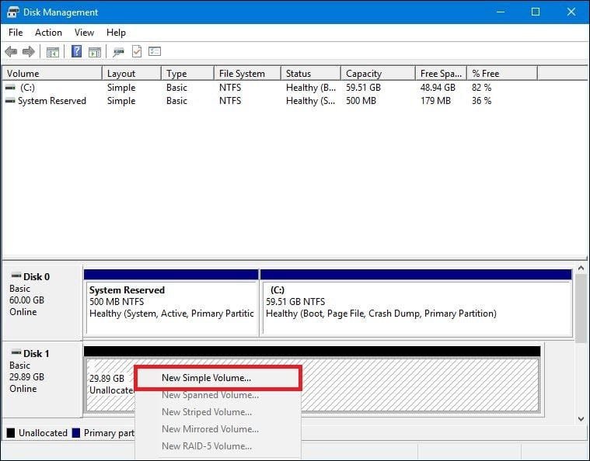Click the 179 MB free space cell
Screen dimensions: 590x461
(x=435, y=101)
